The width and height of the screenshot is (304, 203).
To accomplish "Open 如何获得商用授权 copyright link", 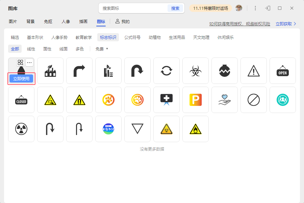I will (x=239, y=24).
